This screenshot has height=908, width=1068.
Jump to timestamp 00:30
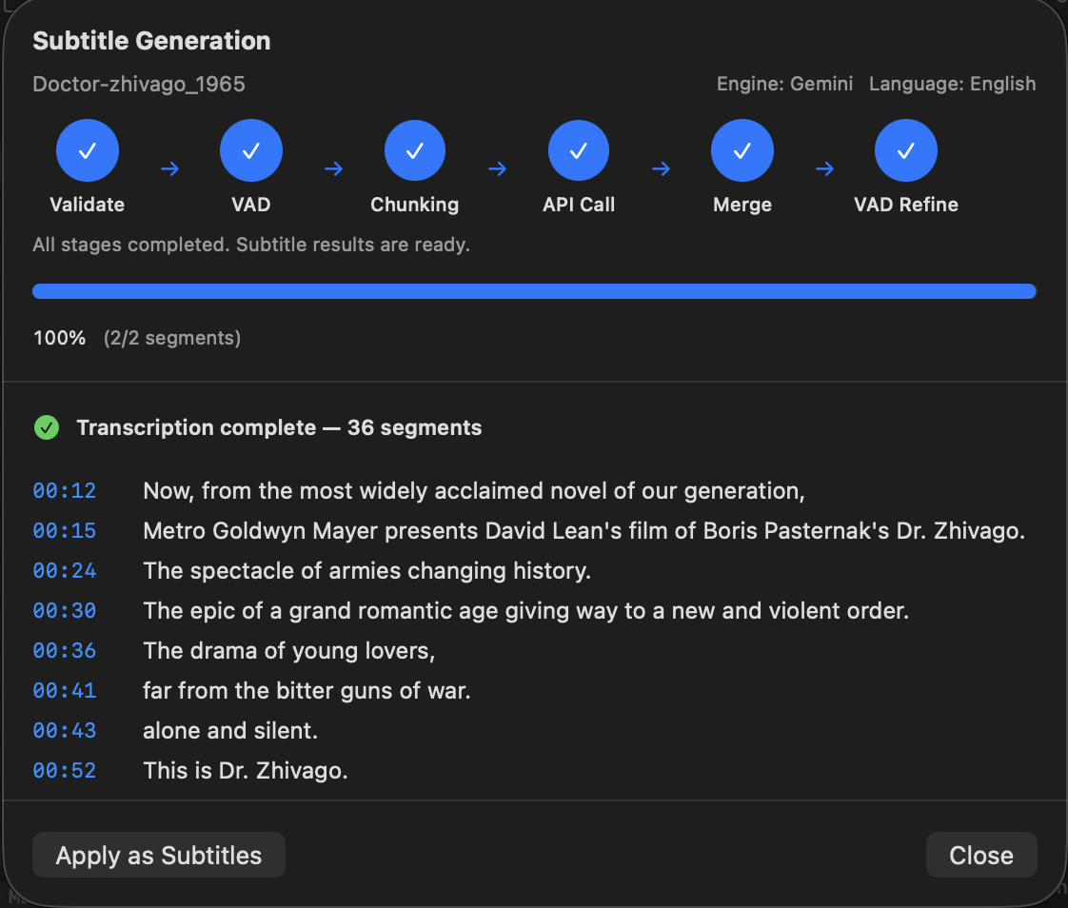(65, 610)
